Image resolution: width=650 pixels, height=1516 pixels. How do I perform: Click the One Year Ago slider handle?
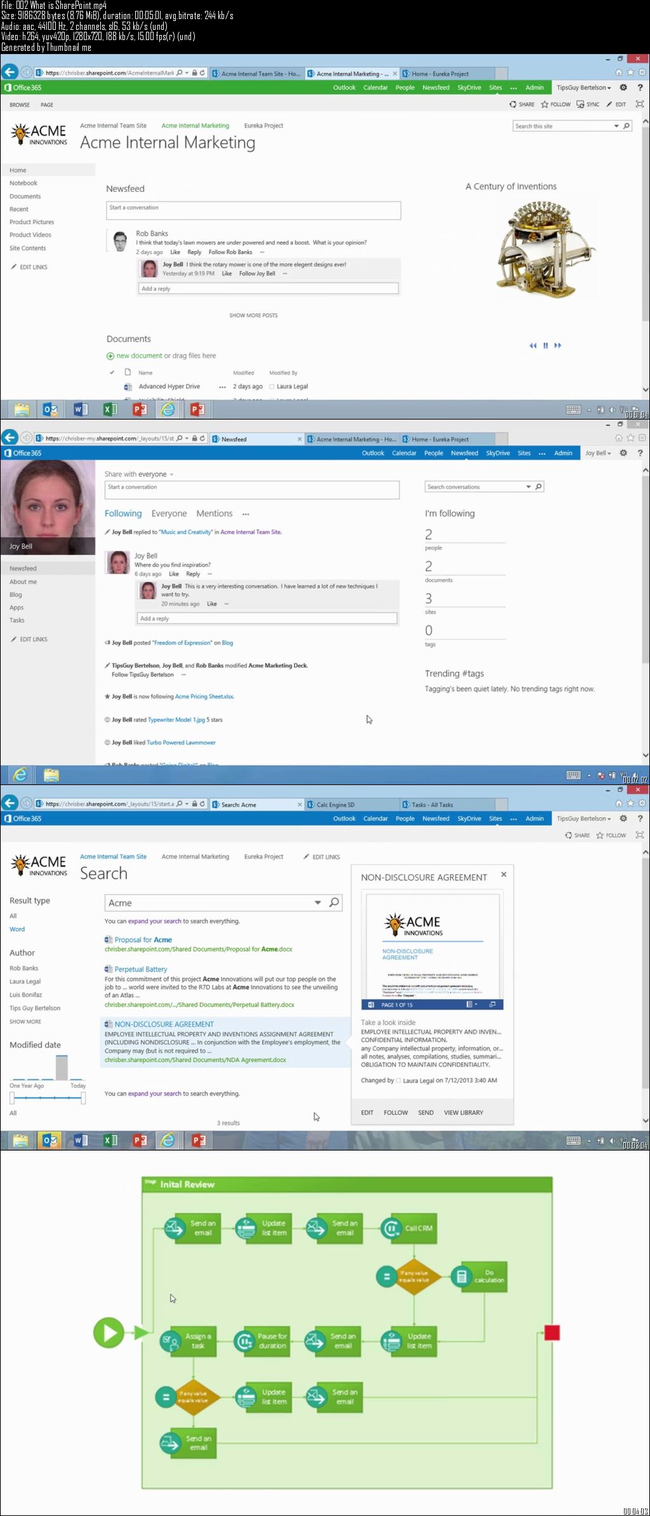[12, 1098]
